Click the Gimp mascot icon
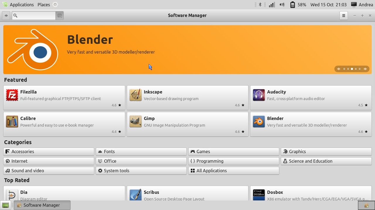 135,122
